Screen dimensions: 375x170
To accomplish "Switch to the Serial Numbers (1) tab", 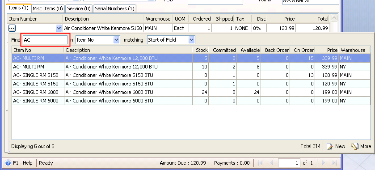I will (114, 8).
